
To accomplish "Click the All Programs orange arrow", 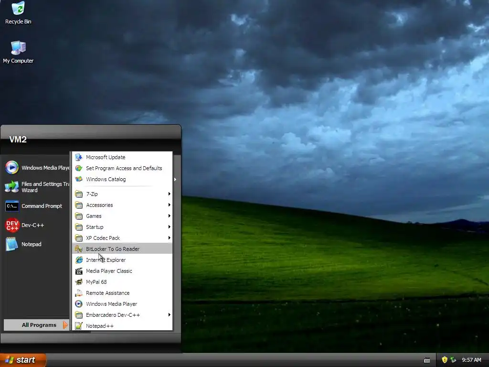I will 65,325.
